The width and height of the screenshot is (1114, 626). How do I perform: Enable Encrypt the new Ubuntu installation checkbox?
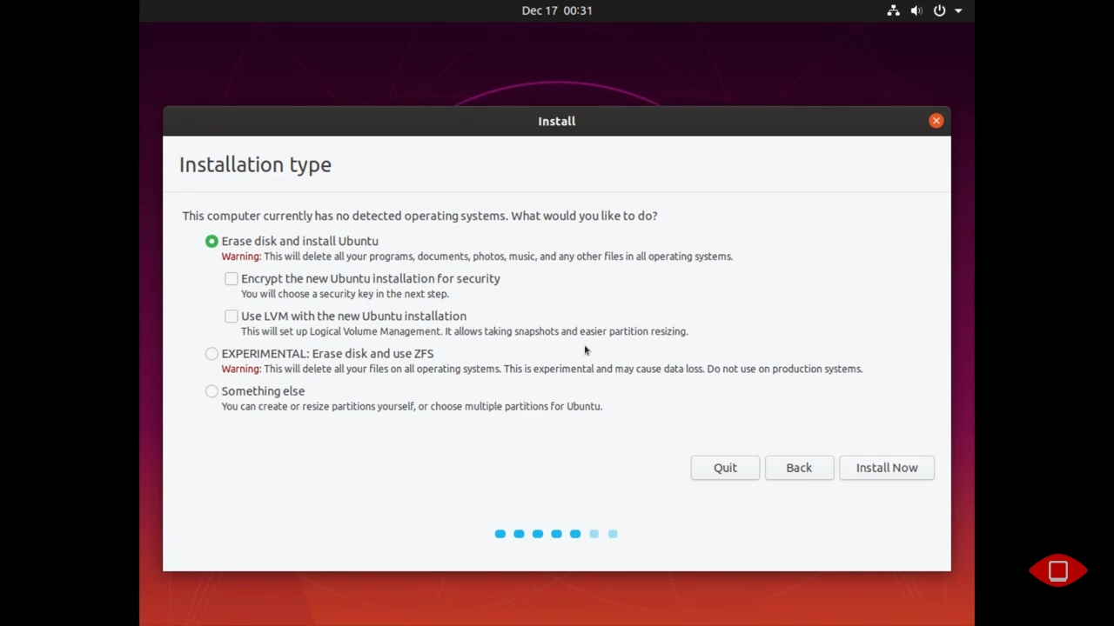(x=231, y=278)
